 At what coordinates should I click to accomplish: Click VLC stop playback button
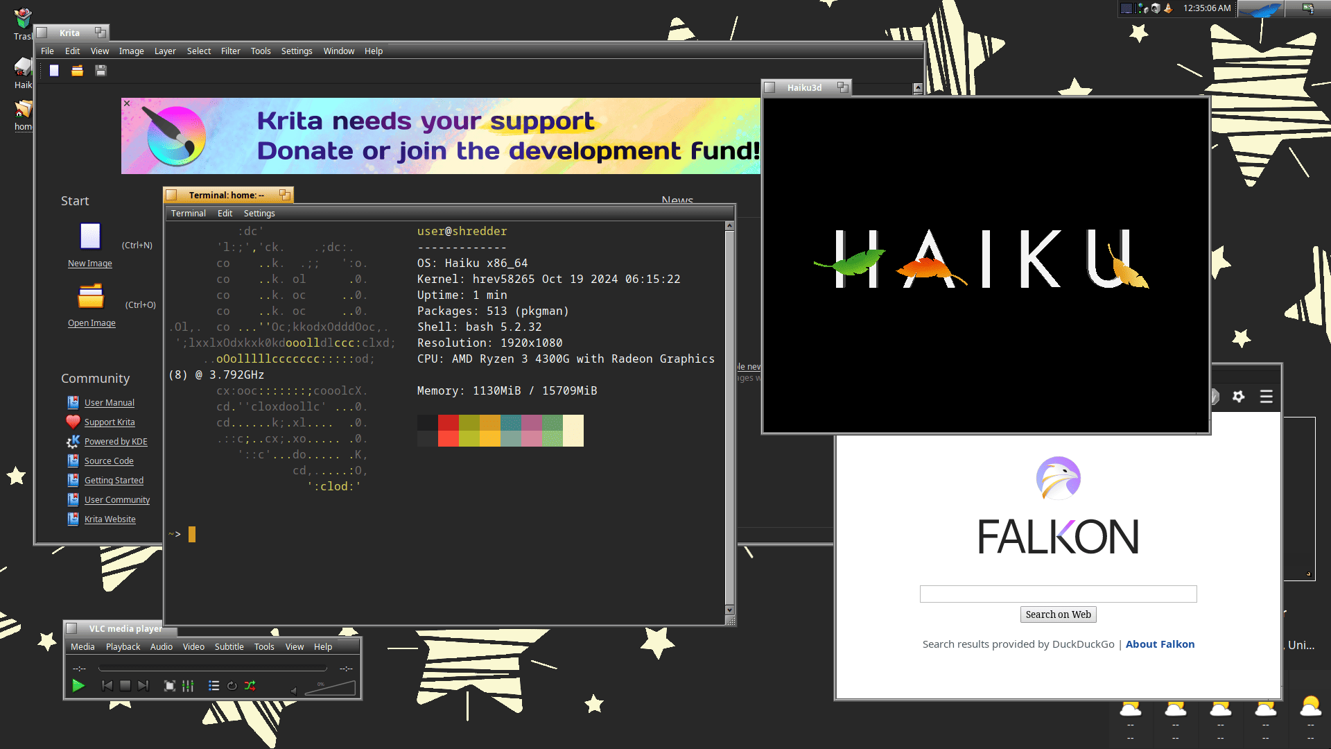pyautogui.click(x=125, y=686)
